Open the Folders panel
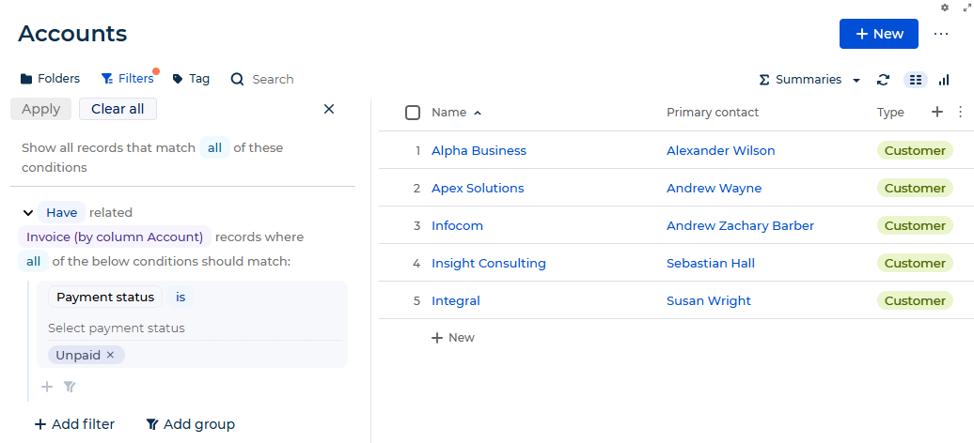Viewport: 974px width, 443px height. coord(51,79)
